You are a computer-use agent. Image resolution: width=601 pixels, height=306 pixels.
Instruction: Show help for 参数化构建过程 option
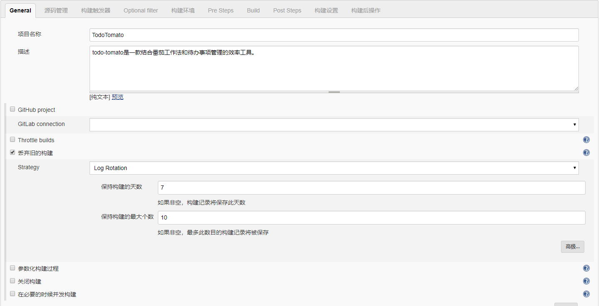point(586,269)
